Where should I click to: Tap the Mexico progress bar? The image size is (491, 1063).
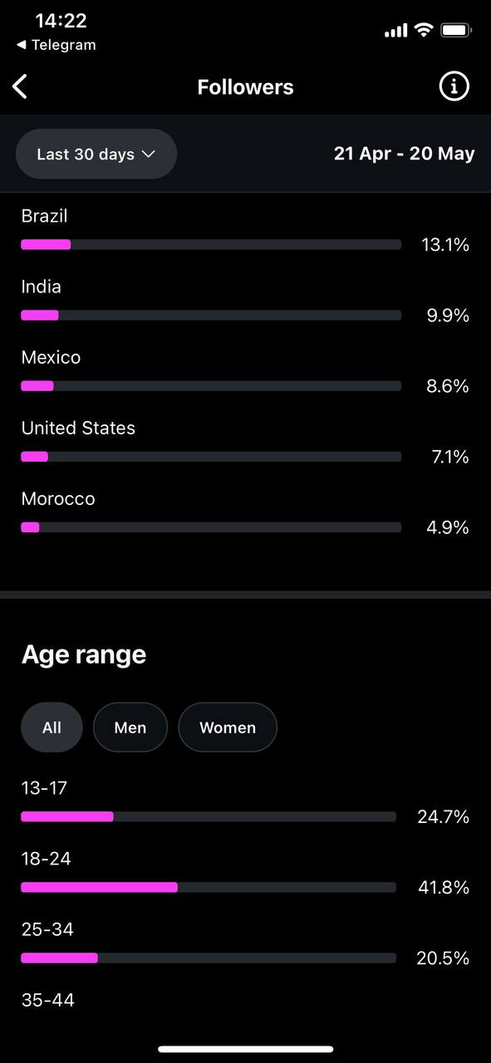pos(211,385)
